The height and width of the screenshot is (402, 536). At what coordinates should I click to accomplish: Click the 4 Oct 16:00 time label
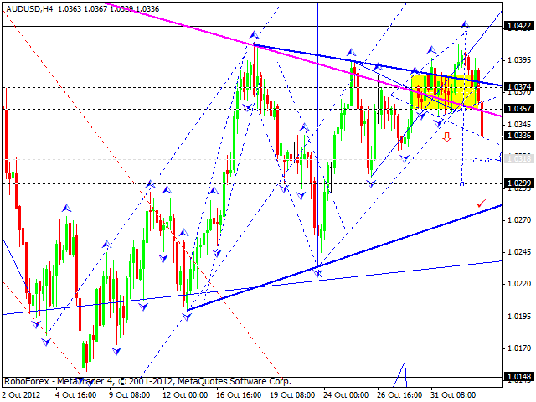[76, 394]
